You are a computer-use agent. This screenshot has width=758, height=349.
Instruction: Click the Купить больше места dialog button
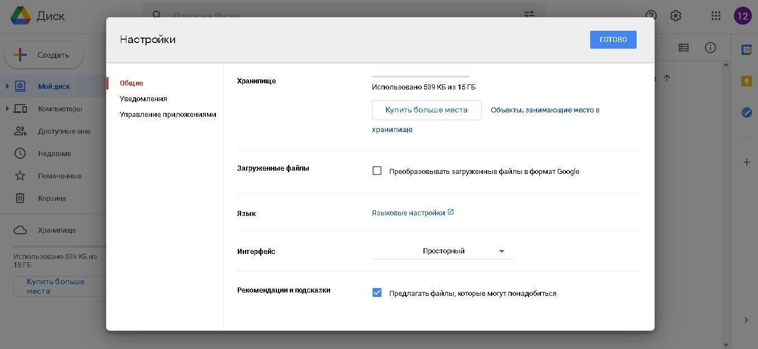(x=426, y=110)
